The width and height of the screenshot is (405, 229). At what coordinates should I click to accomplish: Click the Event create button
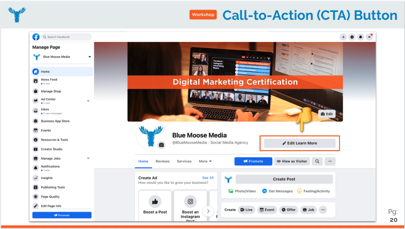(267, 210)
